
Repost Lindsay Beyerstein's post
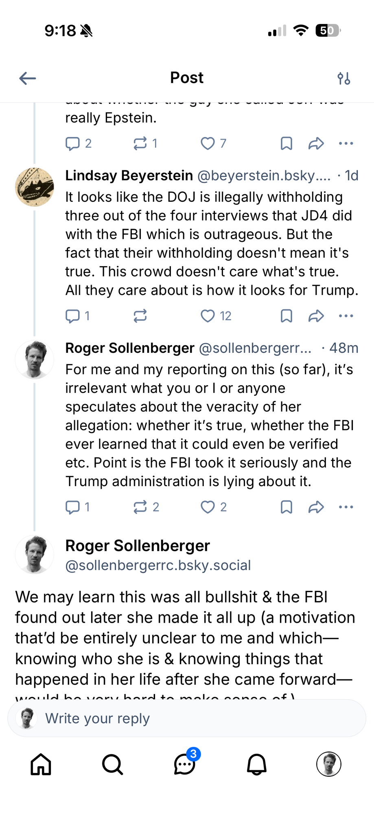coord(140,316)
